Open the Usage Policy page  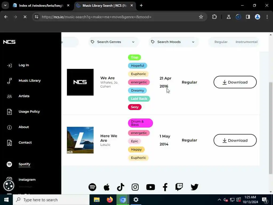[x=29, y=112]
